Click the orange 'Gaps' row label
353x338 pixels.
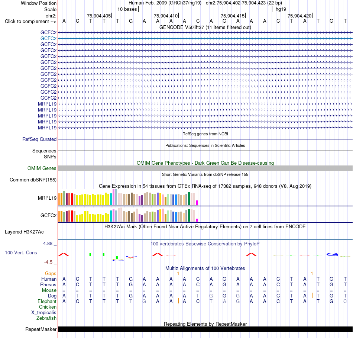pyautogui.click(x=51, y=274)
